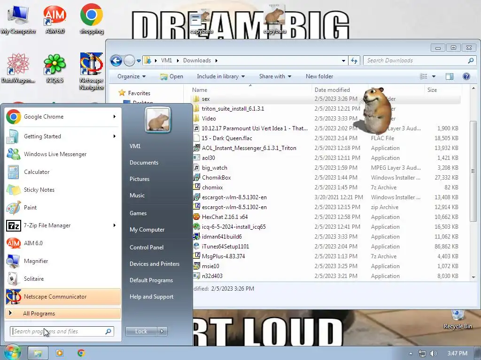Open shutdown options arrow next to Lock

(x=162, y=331)
